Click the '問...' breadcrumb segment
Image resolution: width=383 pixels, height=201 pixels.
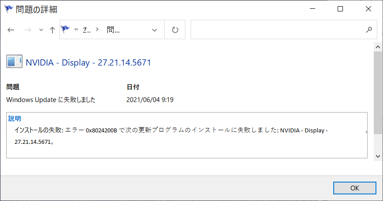pyautogui.click(x=113, y=30)
